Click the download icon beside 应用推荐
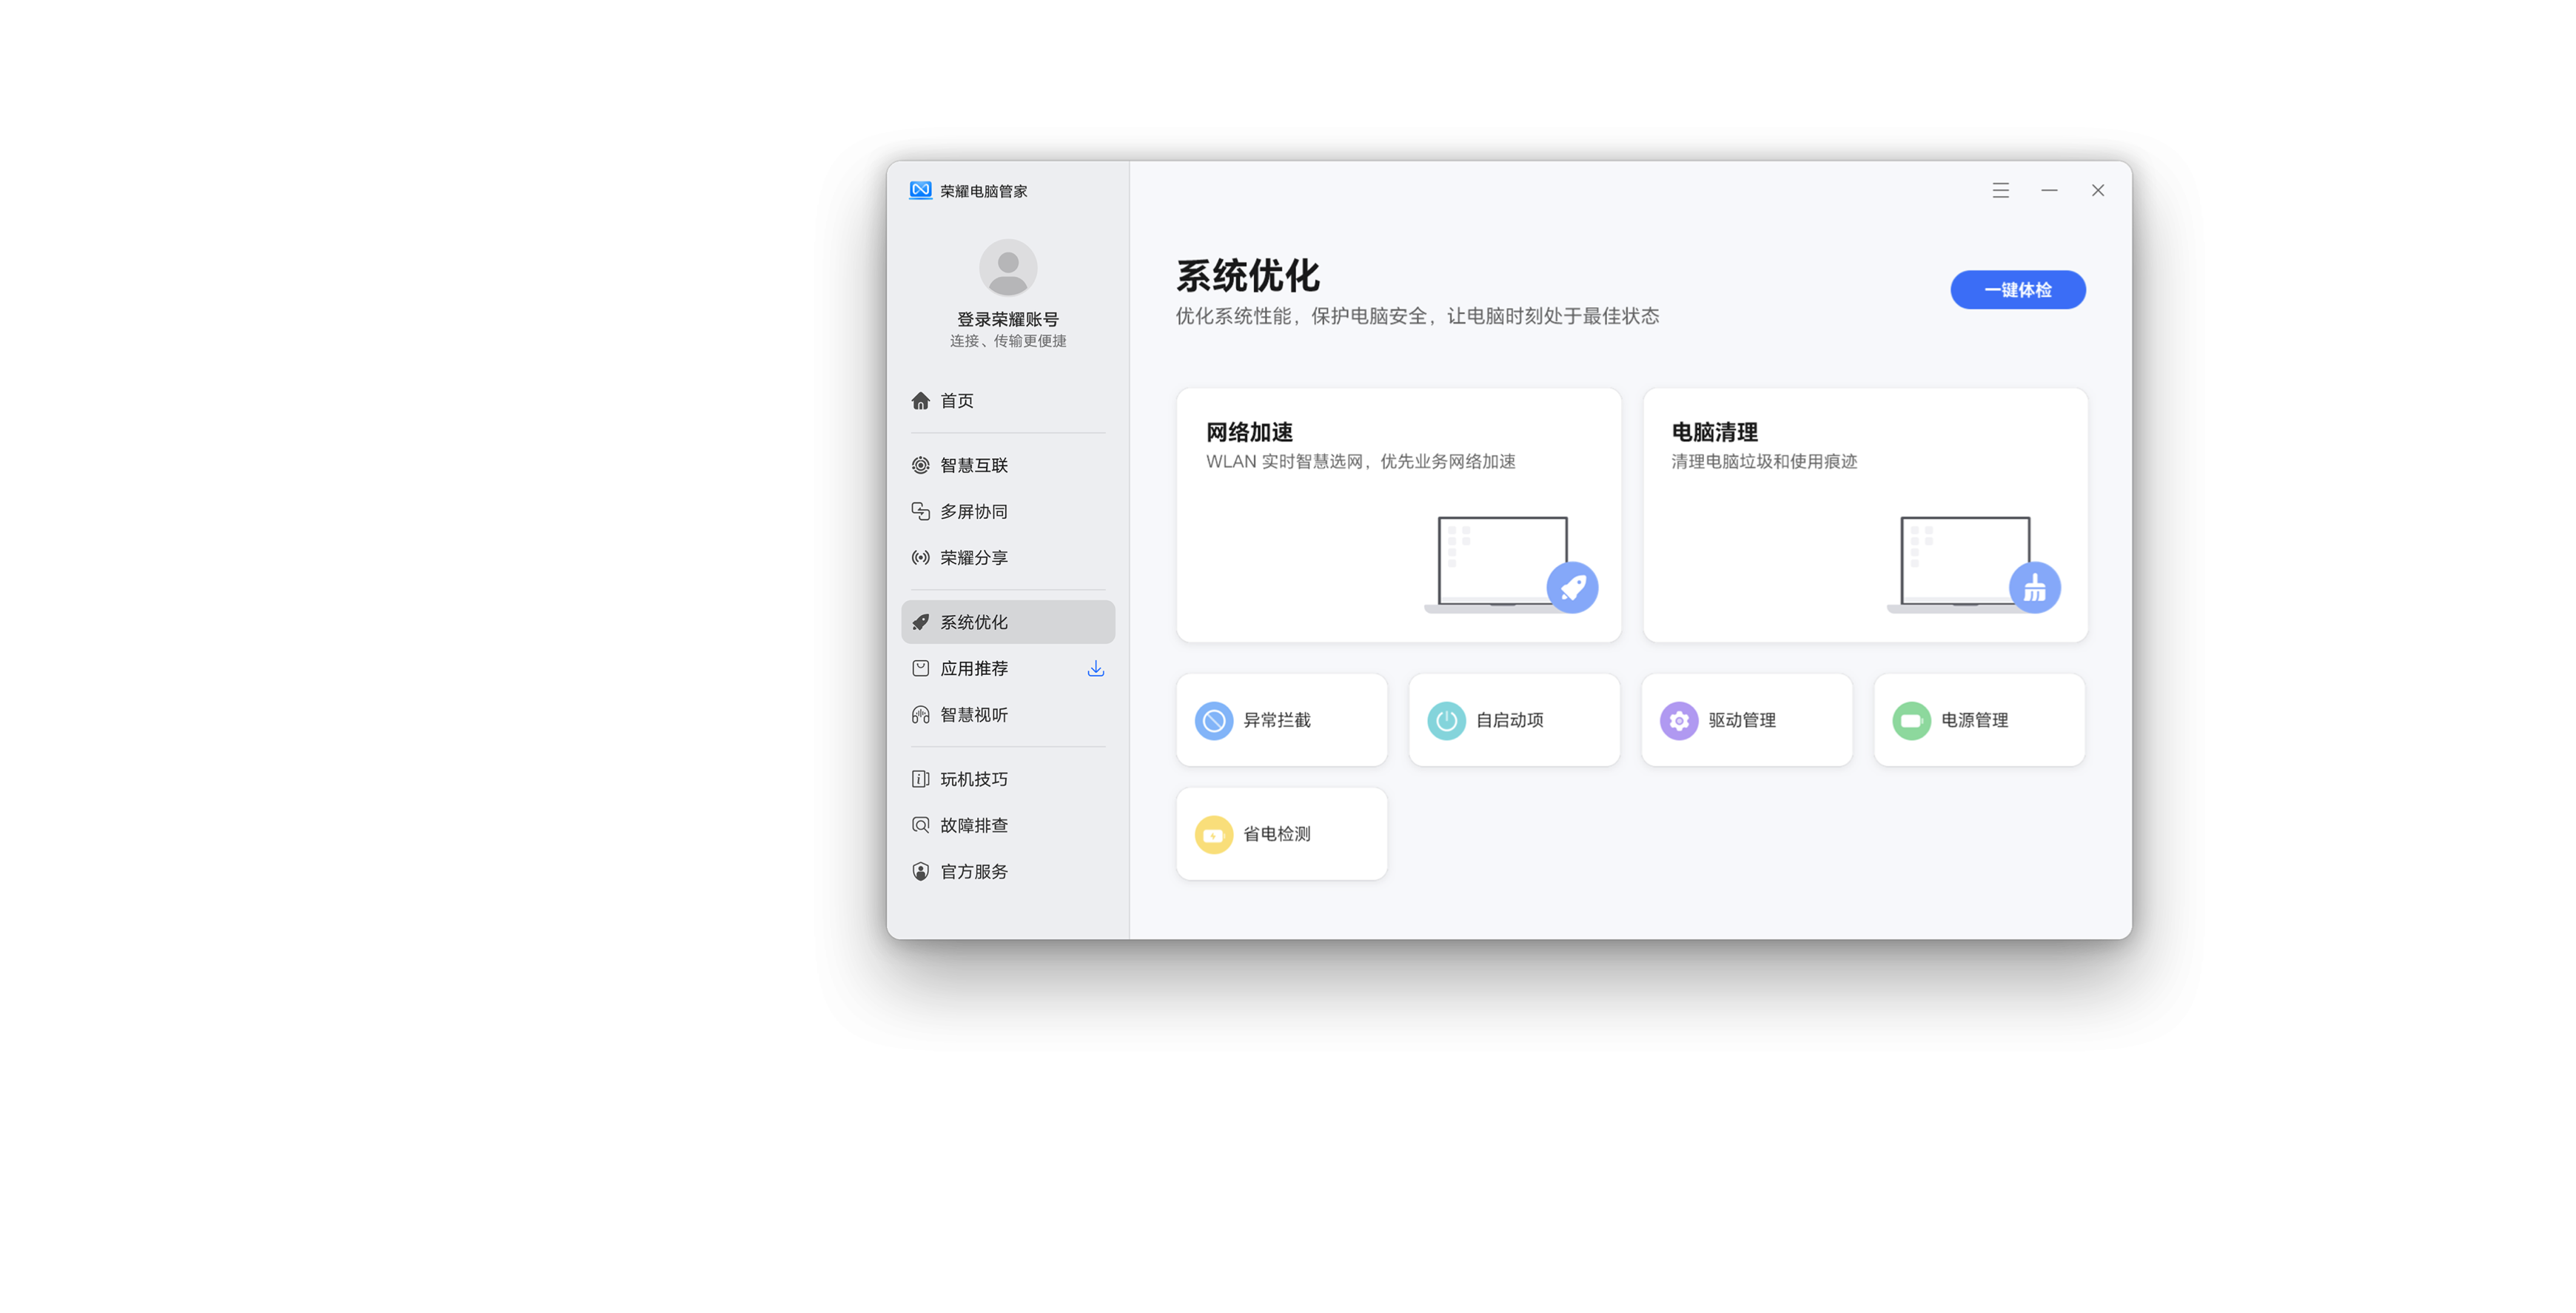 (x=1095, y=668)
